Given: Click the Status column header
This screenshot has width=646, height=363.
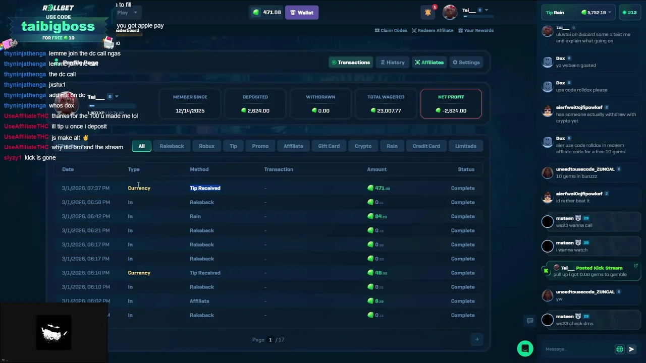Looking at the screenshot, I should [x=466, y=169].
